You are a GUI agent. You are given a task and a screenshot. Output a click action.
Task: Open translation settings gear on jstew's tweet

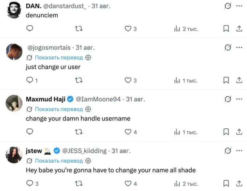coord(88,161)
